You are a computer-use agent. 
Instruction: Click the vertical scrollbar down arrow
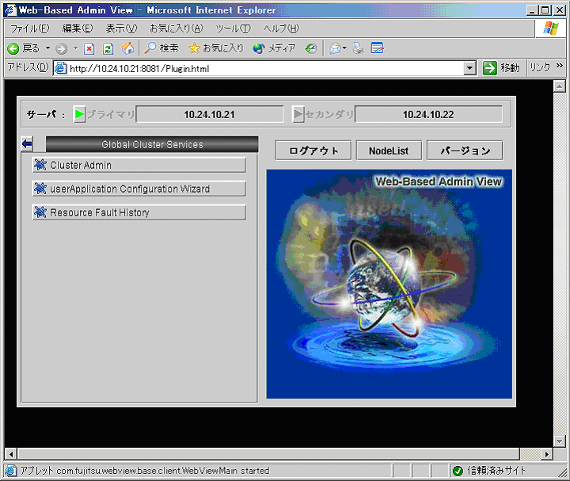559,441
